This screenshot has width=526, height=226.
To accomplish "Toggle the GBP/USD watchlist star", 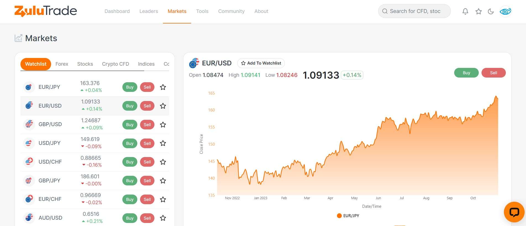I will pos(163,124).
